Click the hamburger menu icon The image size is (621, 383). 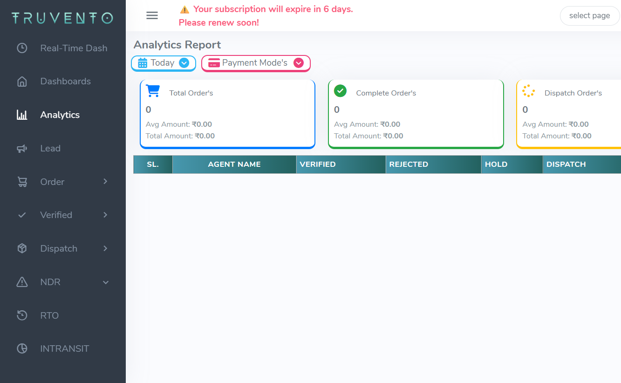point(152,15)
